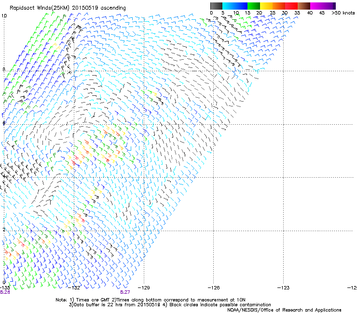Click latitude label '0' at bottom-left corner

click(4, 283)
